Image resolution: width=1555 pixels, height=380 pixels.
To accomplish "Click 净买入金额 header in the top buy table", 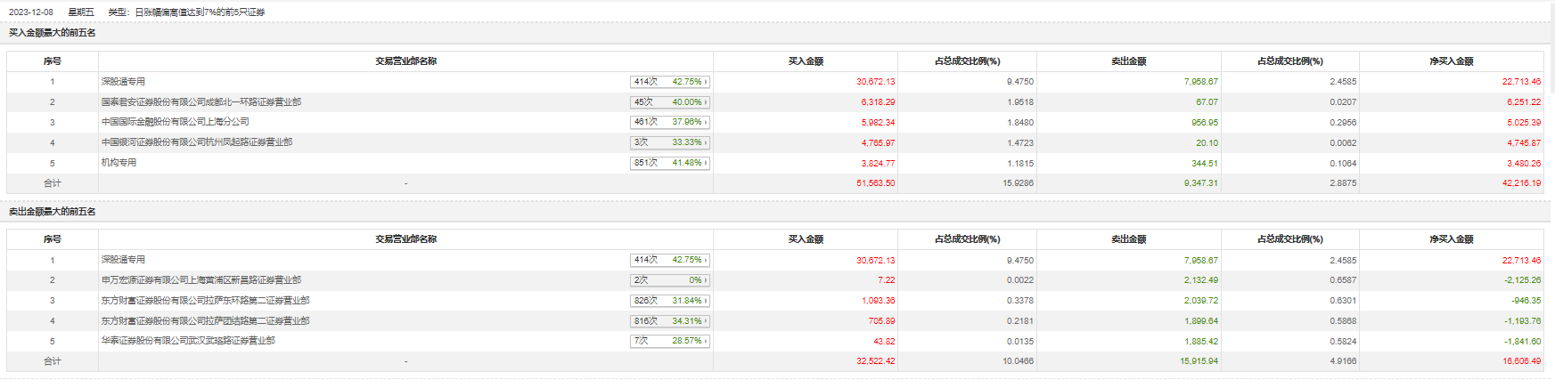I will pyautogui.click(x=1451, y=61).
